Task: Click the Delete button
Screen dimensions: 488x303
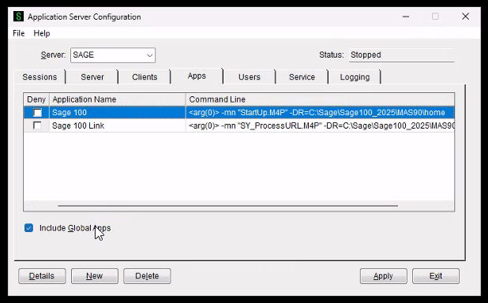Action: point(147,276)
